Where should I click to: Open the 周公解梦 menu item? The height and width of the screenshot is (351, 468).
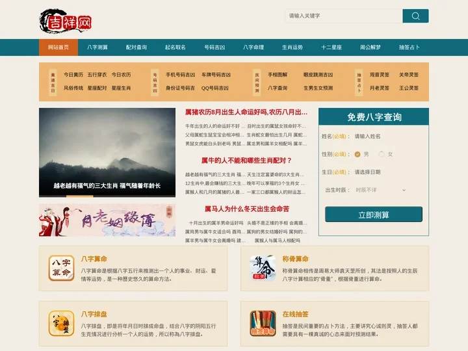[x=370, y=47]
